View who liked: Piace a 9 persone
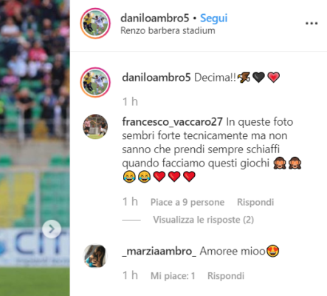This screenshot has width=327, height=296. click(x=187, y=202)
